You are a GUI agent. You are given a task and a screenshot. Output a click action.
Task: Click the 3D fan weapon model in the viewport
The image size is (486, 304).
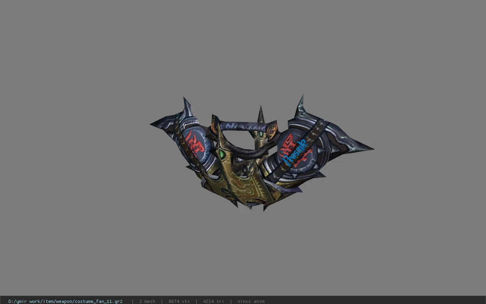(262, 153)
